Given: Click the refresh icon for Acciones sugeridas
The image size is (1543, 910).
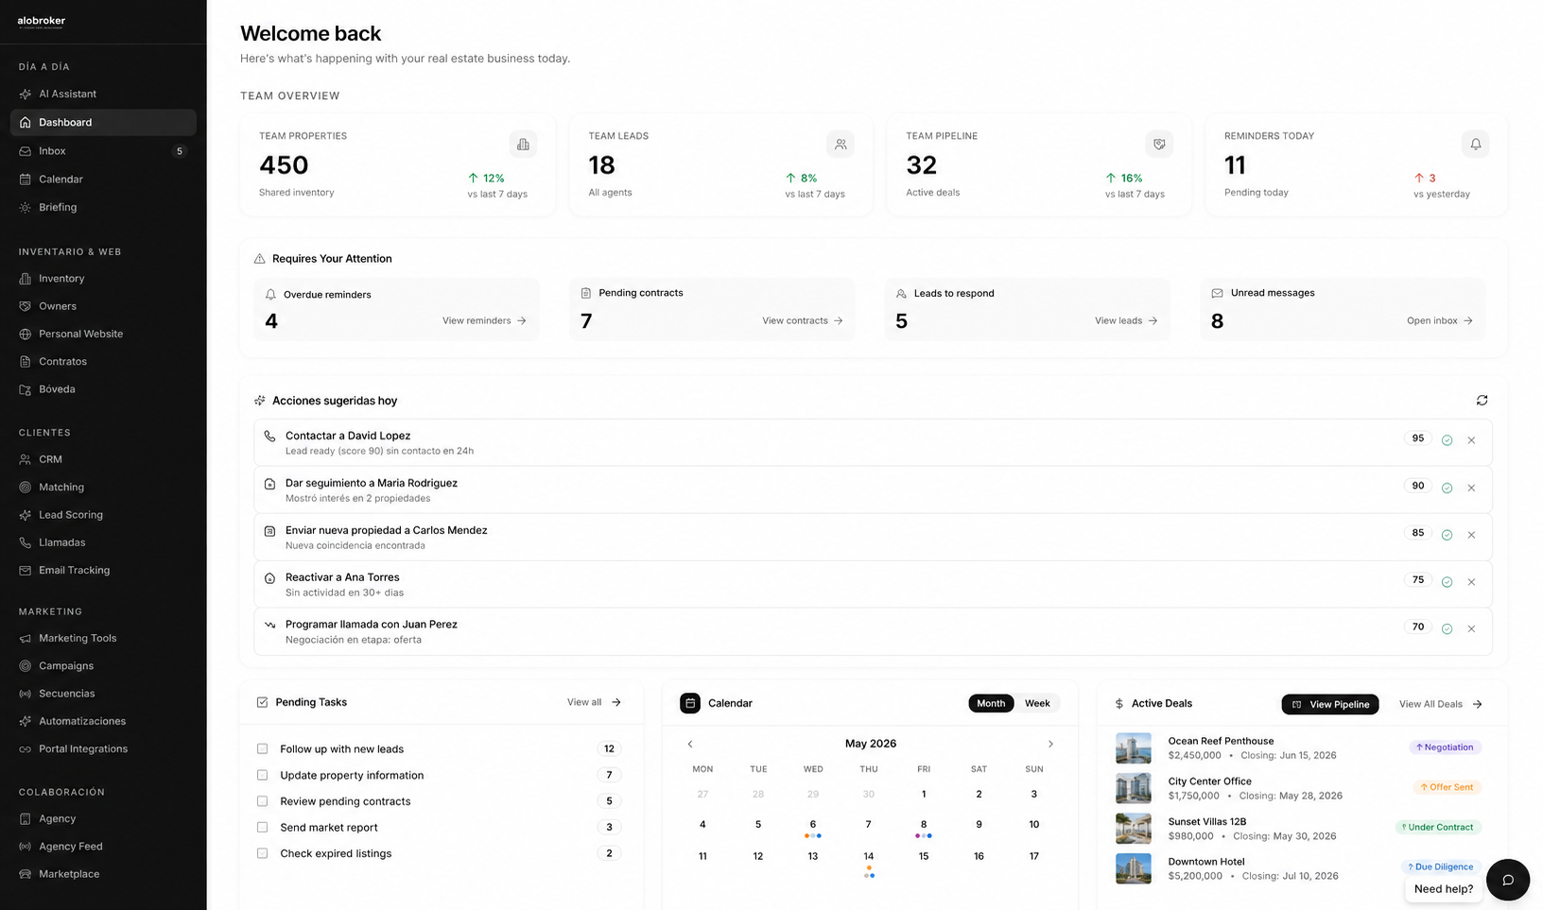Looking at the screenshot, I should [x=1482, y=401].
